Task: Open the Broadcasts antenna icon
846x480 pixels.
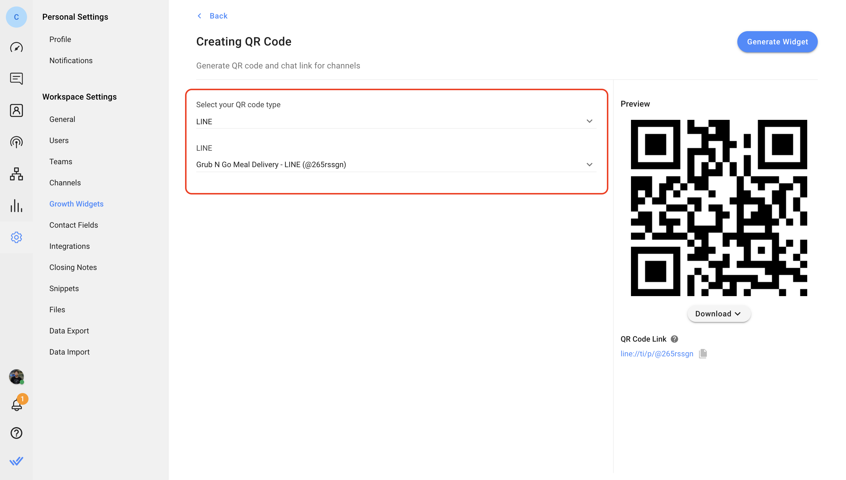Action: [16, 142]
